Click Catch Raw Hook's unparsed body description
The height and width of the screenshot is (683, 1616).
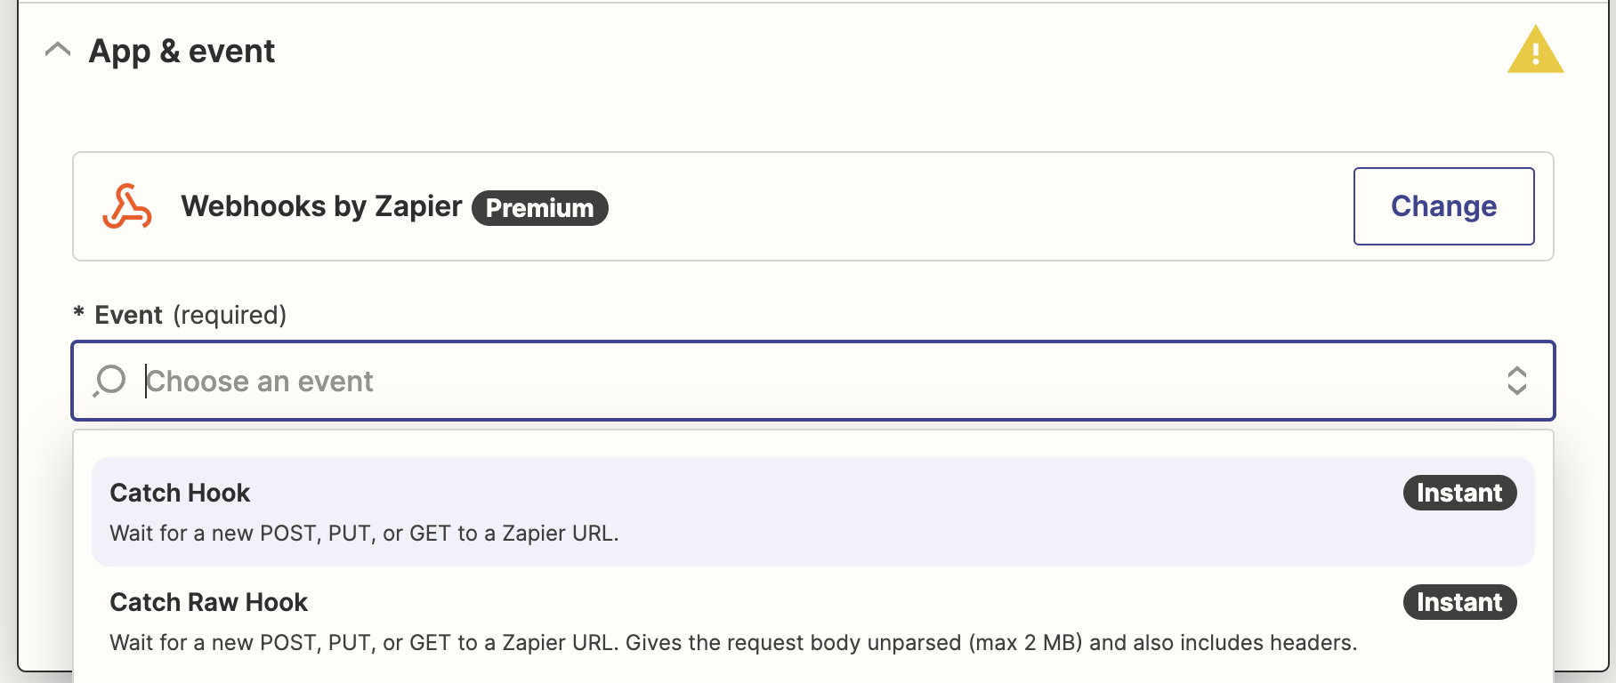pyautogui.click(x=733, y=643)
